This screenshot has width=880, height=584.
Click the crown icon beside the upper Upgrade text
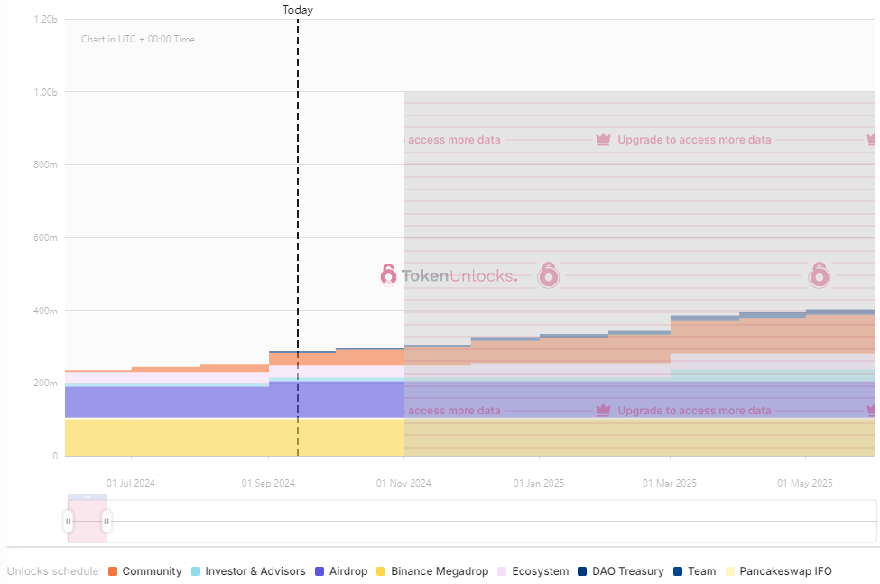pos(604,140)
